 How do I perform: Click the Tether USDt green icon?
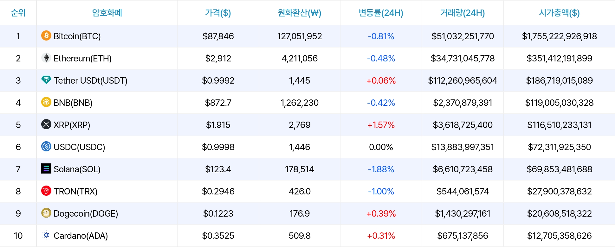(46, 80)
